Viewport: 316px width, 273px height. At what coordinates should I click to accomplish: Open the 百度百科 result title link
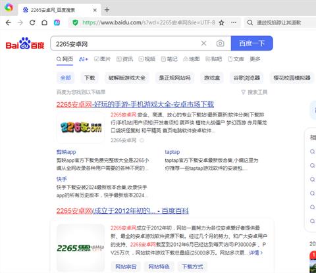pyautogui.click(x=122, y=211)
